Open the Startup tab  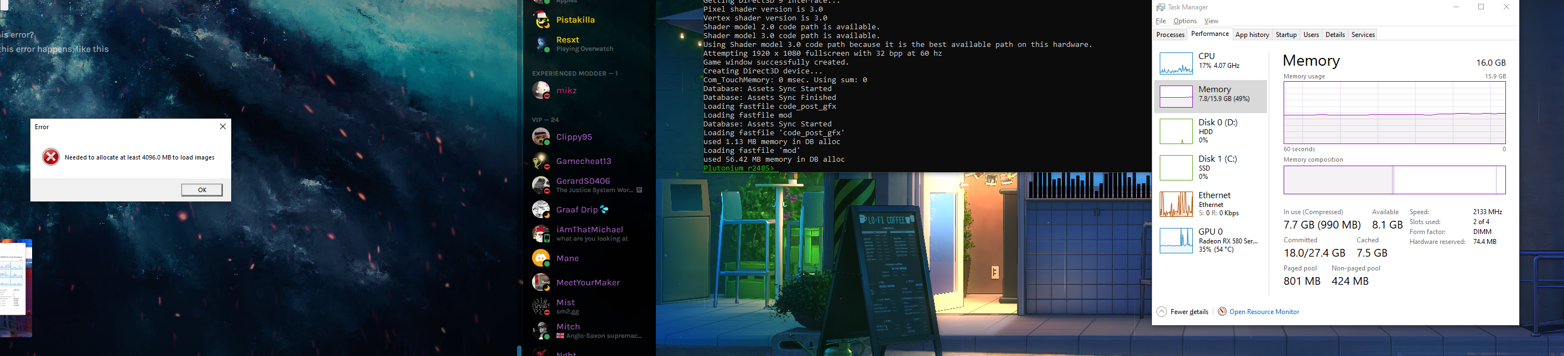coord(1286,35)
